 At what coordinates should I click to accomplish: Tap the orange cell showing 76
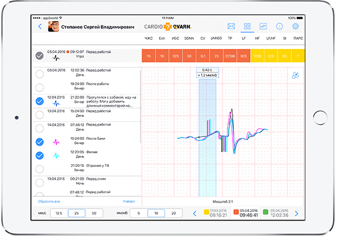149,56
